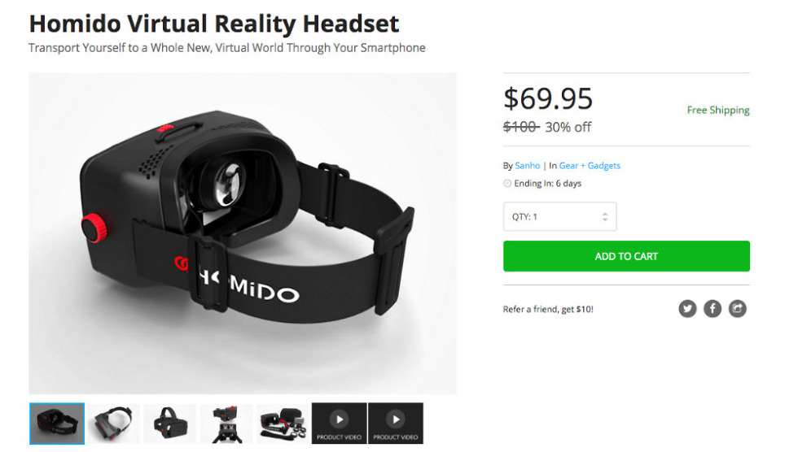
Task: Select the fifth thumbnail showing accessories
Action: (x=283, y=424)
